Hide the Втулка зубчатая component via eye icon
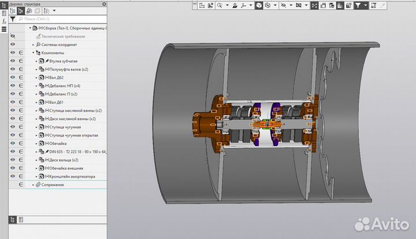The height and width of the screenshot is (239, 416). [13, 61]
